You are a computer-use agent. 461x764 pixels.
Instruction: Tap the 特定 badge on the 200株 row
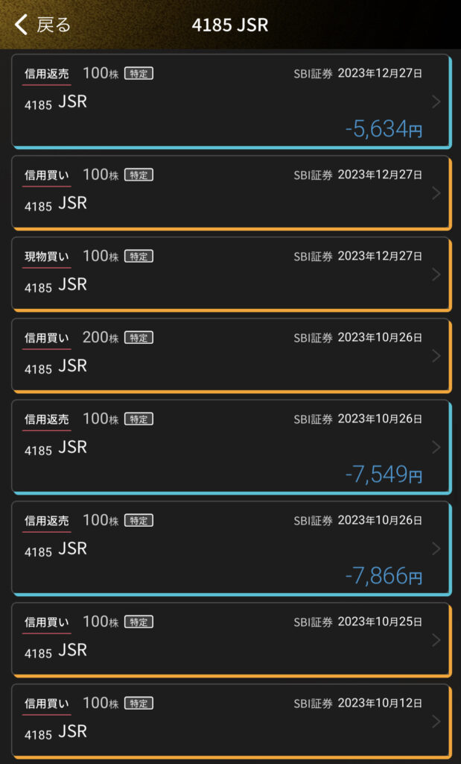(139, 338)
